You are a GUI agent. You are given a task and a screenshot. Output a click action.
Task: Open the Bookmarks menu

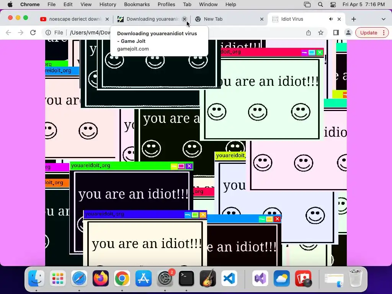pos(137,4)
